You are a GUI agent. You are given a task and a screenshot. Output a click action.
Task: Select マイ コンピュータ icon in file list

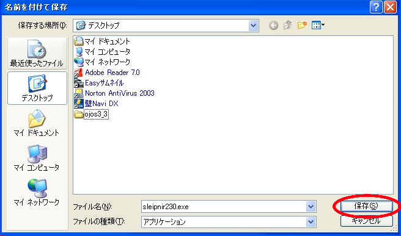point(79,52)
